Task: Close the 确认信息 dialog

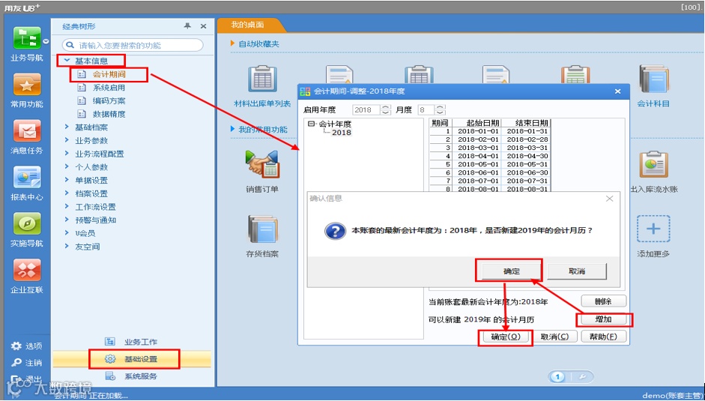Action: click(x=609, y=199)
